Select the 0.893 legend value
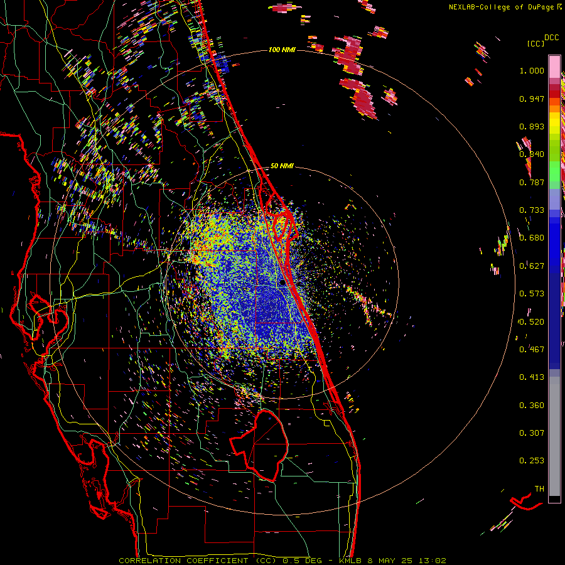The height and width of the screenshot is (565, 565). (x=532, y=126)
